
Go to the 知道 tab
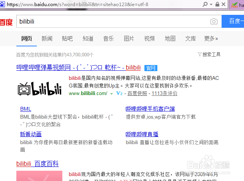[88, 38]
